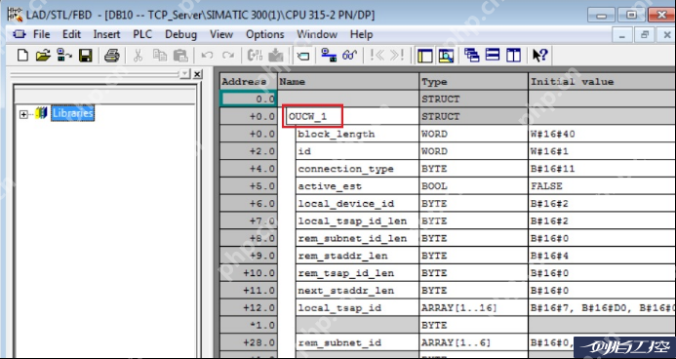
Task: Open the Window menu
Action: 317,34
